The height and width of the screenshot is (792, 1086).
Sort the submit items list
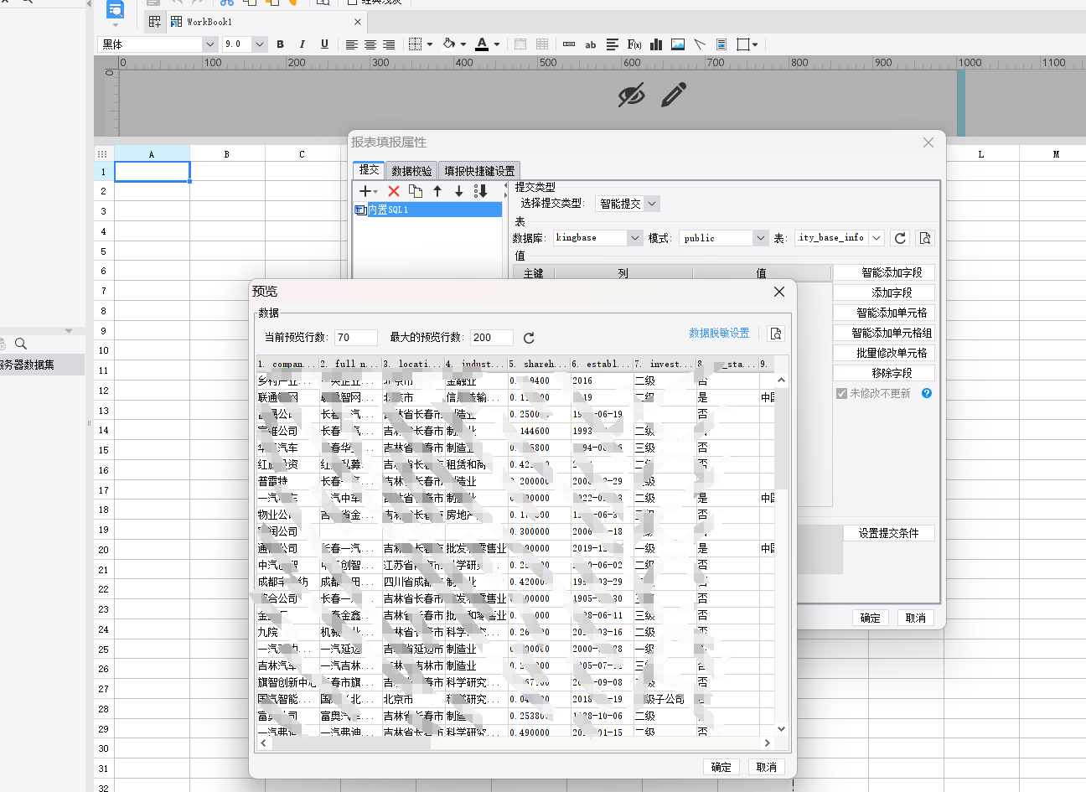click(x=481, y=191)
